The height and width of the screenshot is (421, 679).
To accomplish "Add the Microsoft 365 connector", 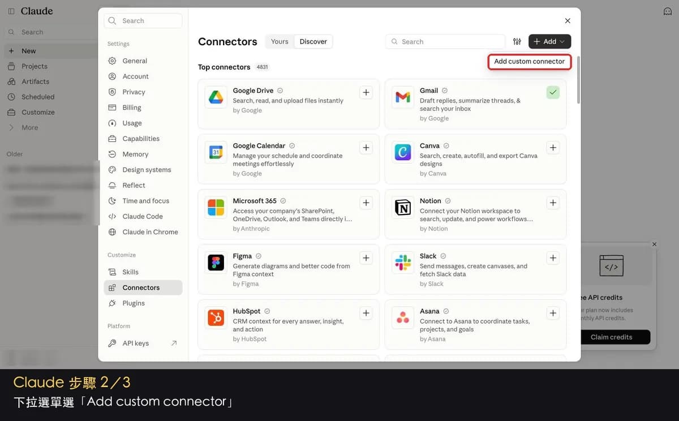I will pyautogui.click(x=366, y=203).
